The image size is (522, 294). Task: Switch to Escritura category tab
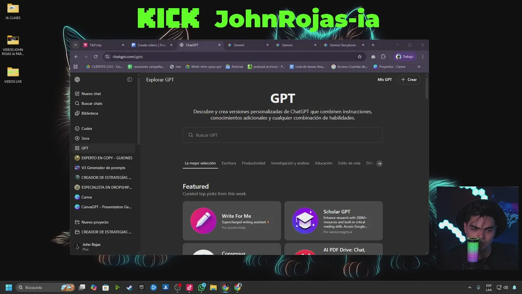coord(229,163)
